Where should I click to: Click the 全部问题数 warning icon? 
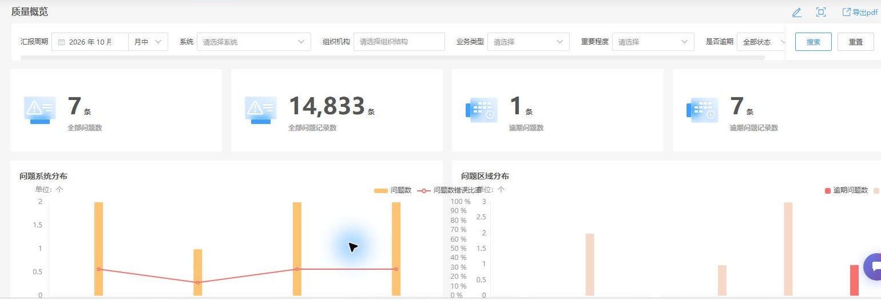pos(40,110)
